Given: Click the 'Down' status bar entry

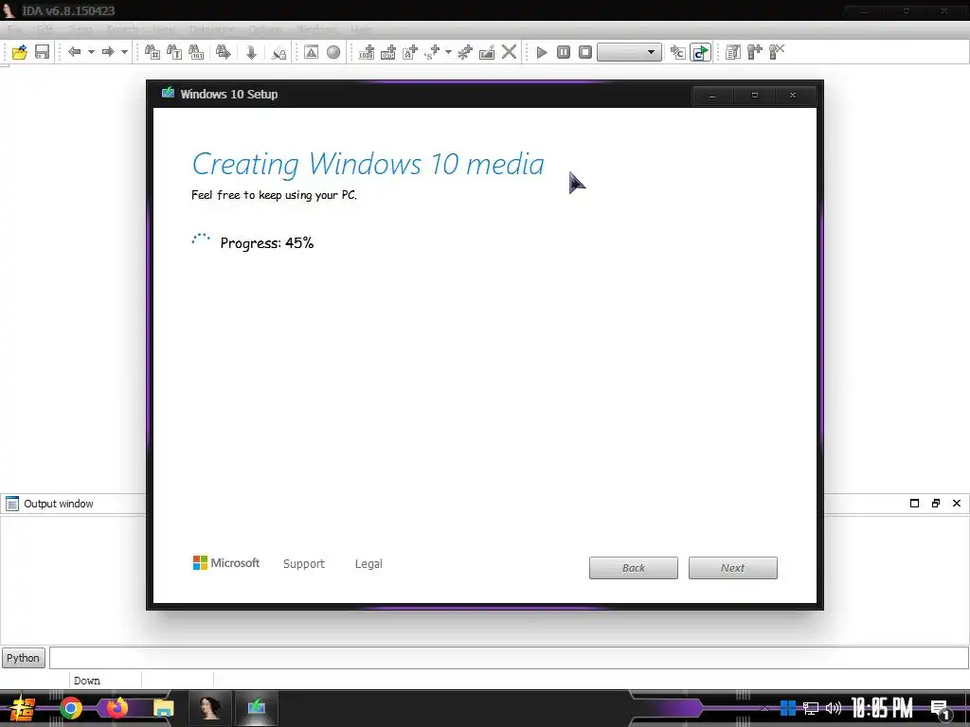Looking at the screenshot, I should (x=86, y=681).
